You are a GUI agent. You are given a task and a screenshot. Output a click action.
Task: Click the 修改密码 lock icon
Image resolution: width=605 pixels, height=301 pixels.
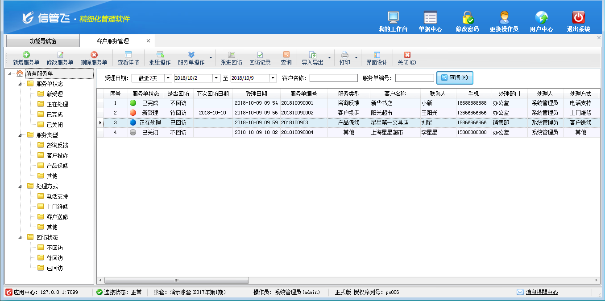pos(467,18)
